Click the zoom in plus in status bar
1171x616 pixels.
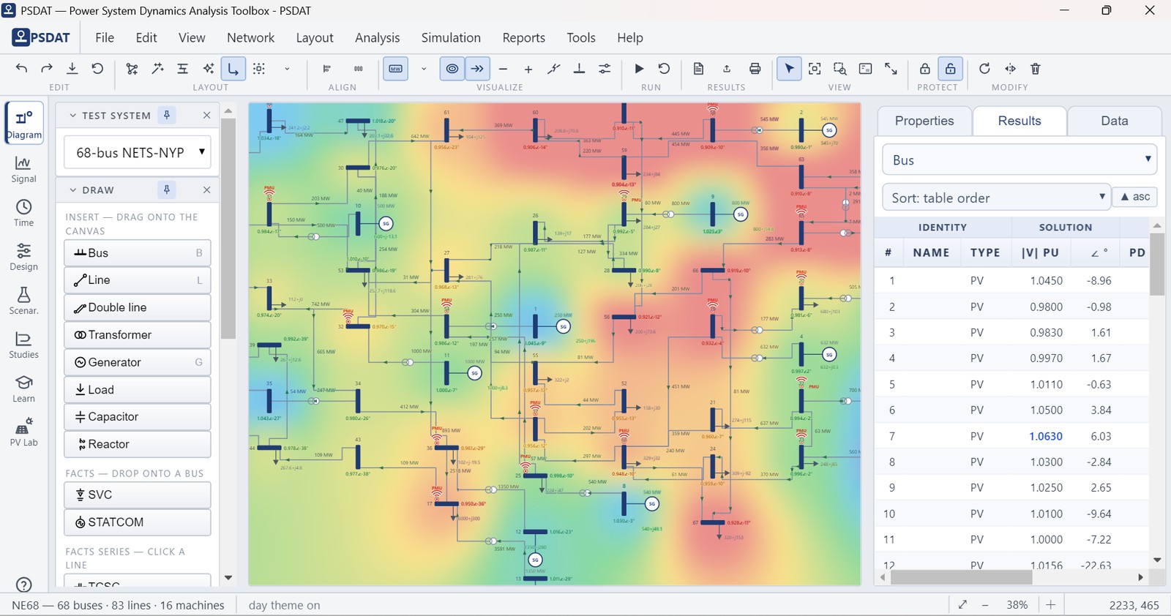[x=1050, y=605]
